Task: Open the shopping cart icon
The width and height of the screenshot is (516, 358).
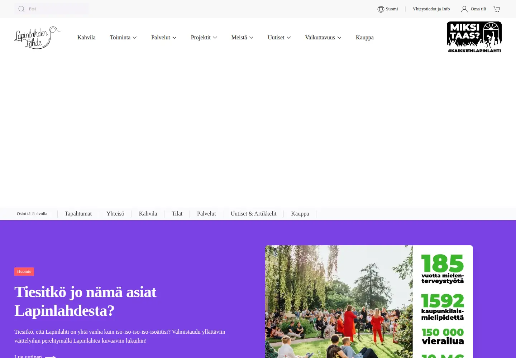Action: click(x=497, y=9)
